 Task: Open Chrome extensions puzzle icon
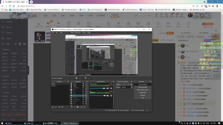pos(213,6)
